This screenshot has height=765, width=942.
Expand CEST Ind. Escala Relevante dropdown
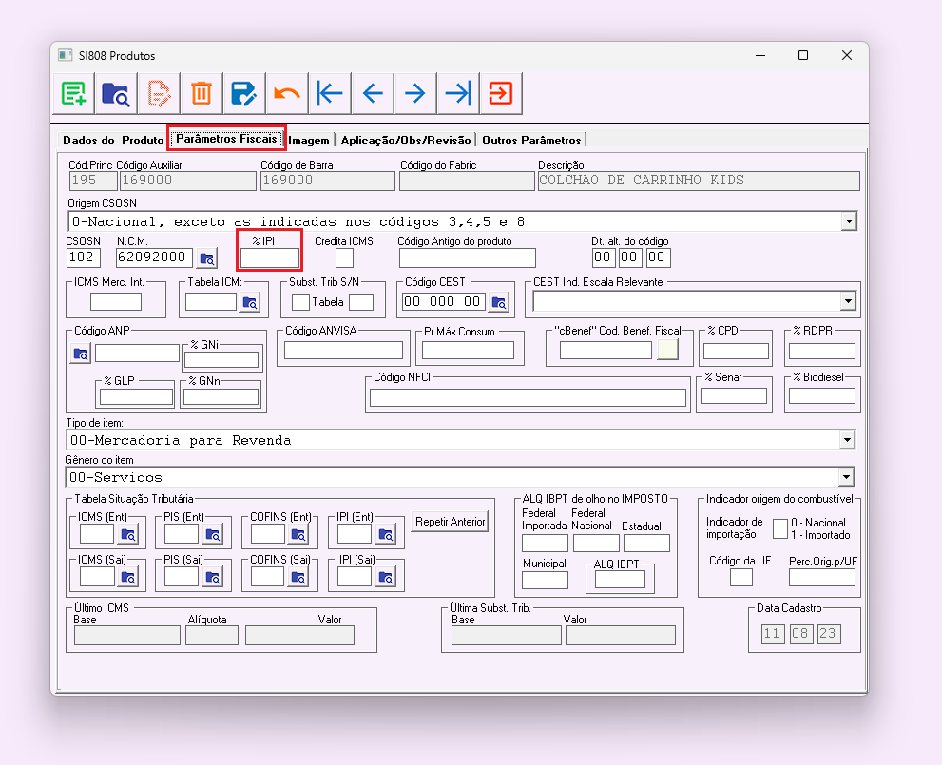click(848, 301)
